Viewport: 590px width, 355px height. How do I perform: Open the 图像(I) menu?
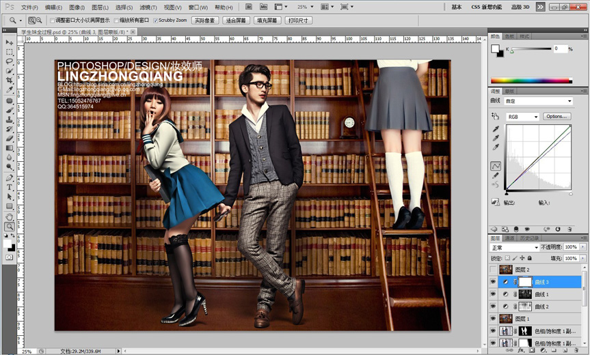(77, 7)
